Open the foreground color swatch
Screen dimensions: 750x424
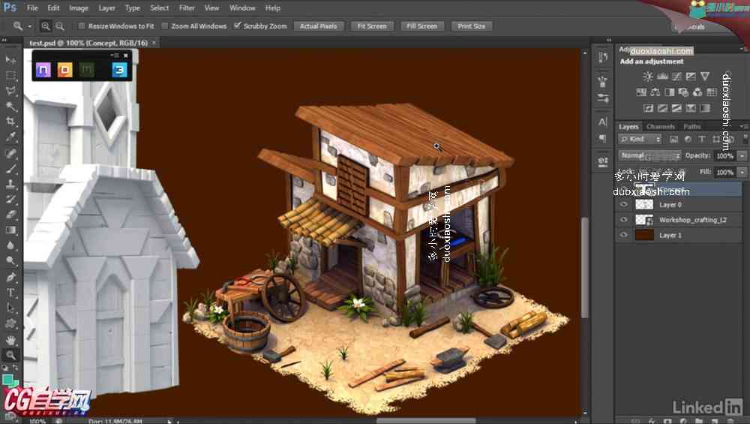click(x=7, y=380)
